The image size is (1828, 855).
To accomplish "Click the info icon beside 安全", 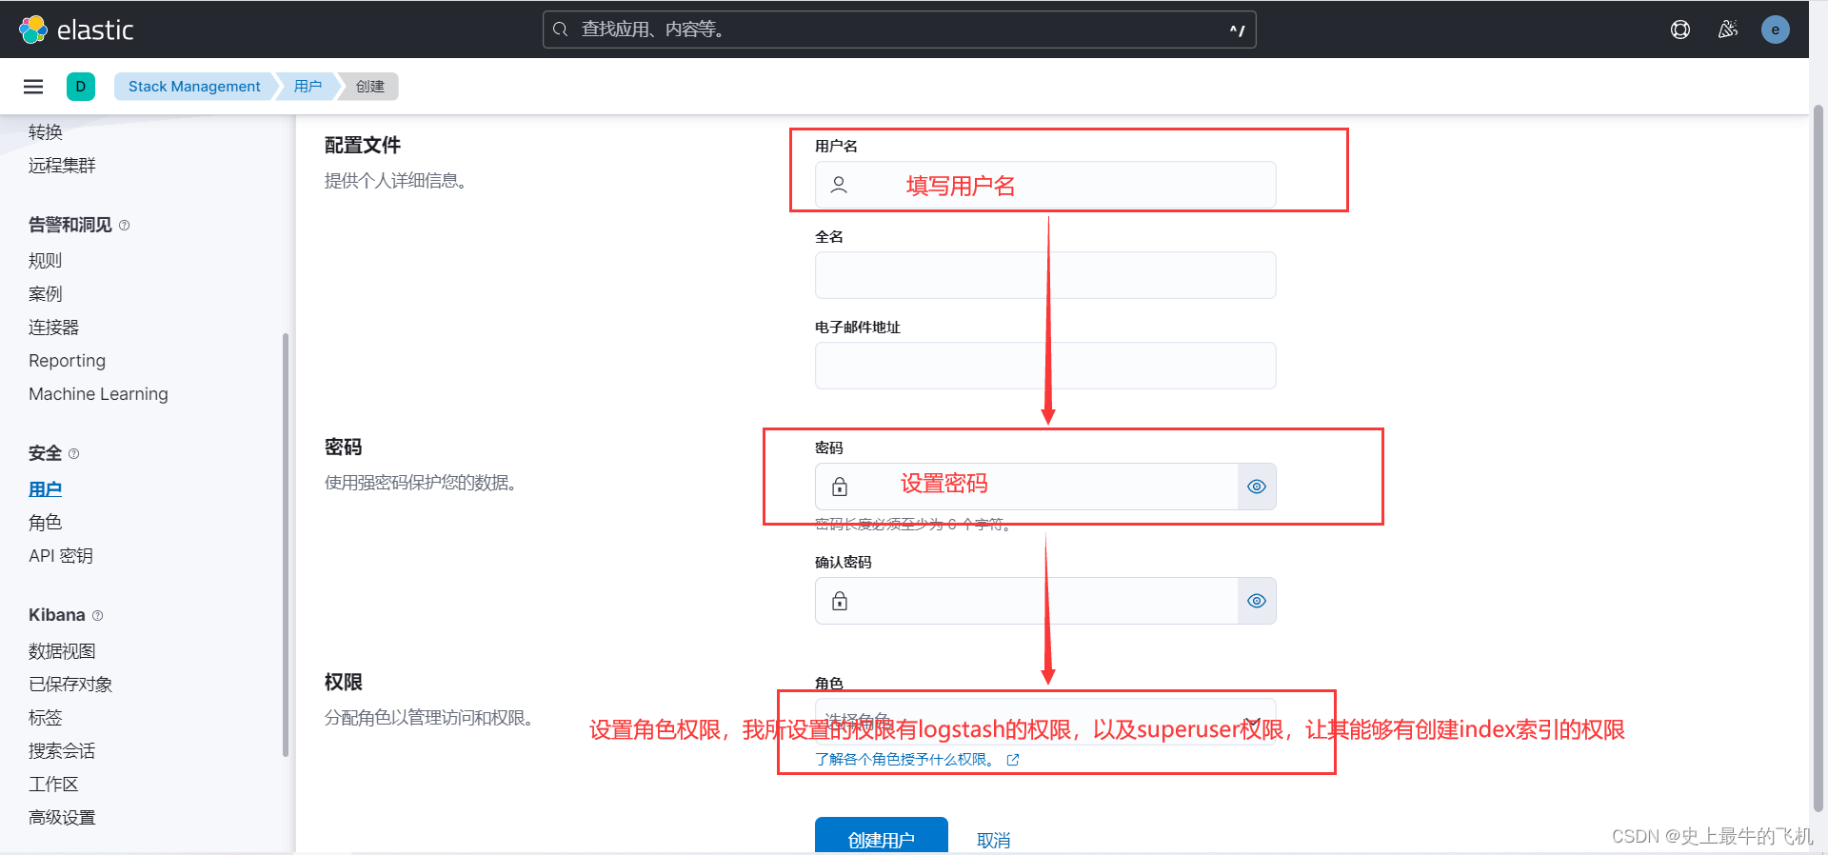I will point(74,454).
